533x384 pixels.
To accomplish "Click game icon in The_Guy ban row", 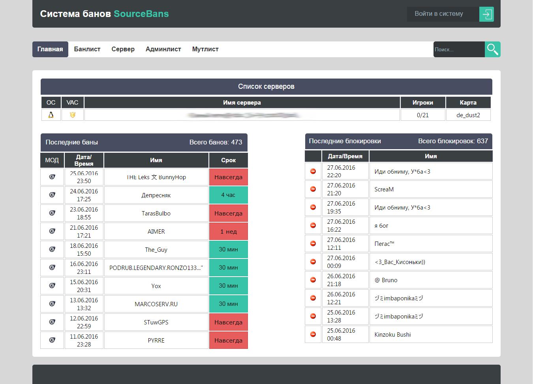I will (52, 249).
